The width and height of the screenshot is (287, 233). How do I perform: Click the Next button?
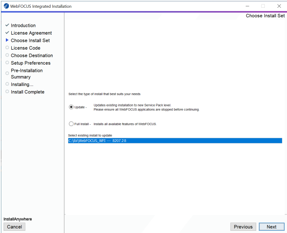click(272, 227)
